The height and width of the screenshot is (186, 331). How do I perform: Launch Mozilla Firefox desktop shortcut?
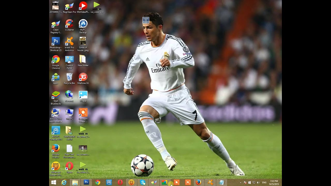[x=56, y=151]
